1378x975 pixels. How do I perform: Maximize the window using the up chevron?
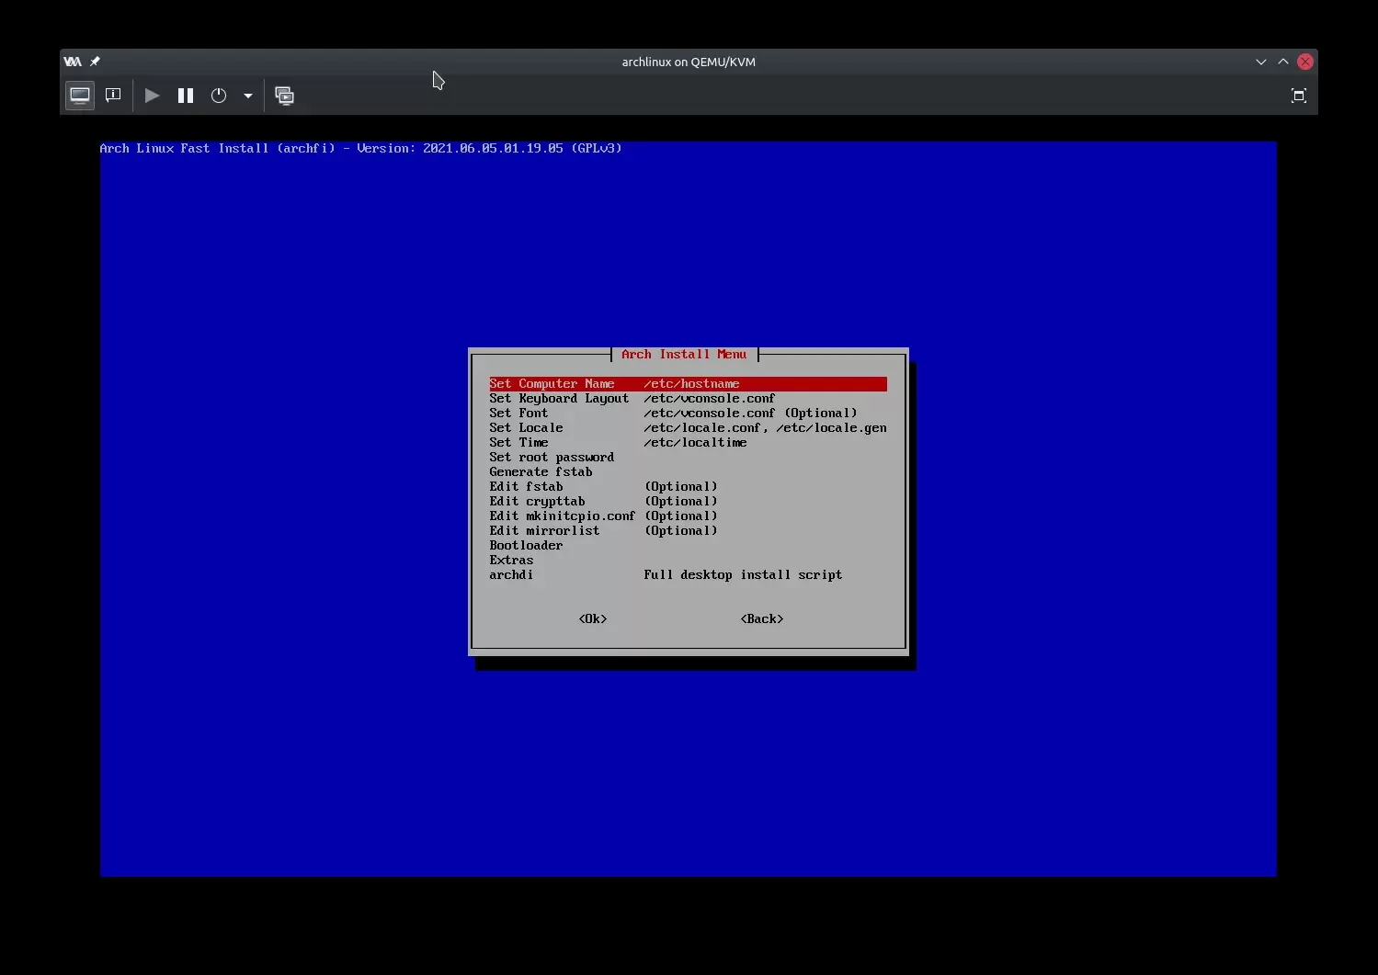[x=1282, y=62]
